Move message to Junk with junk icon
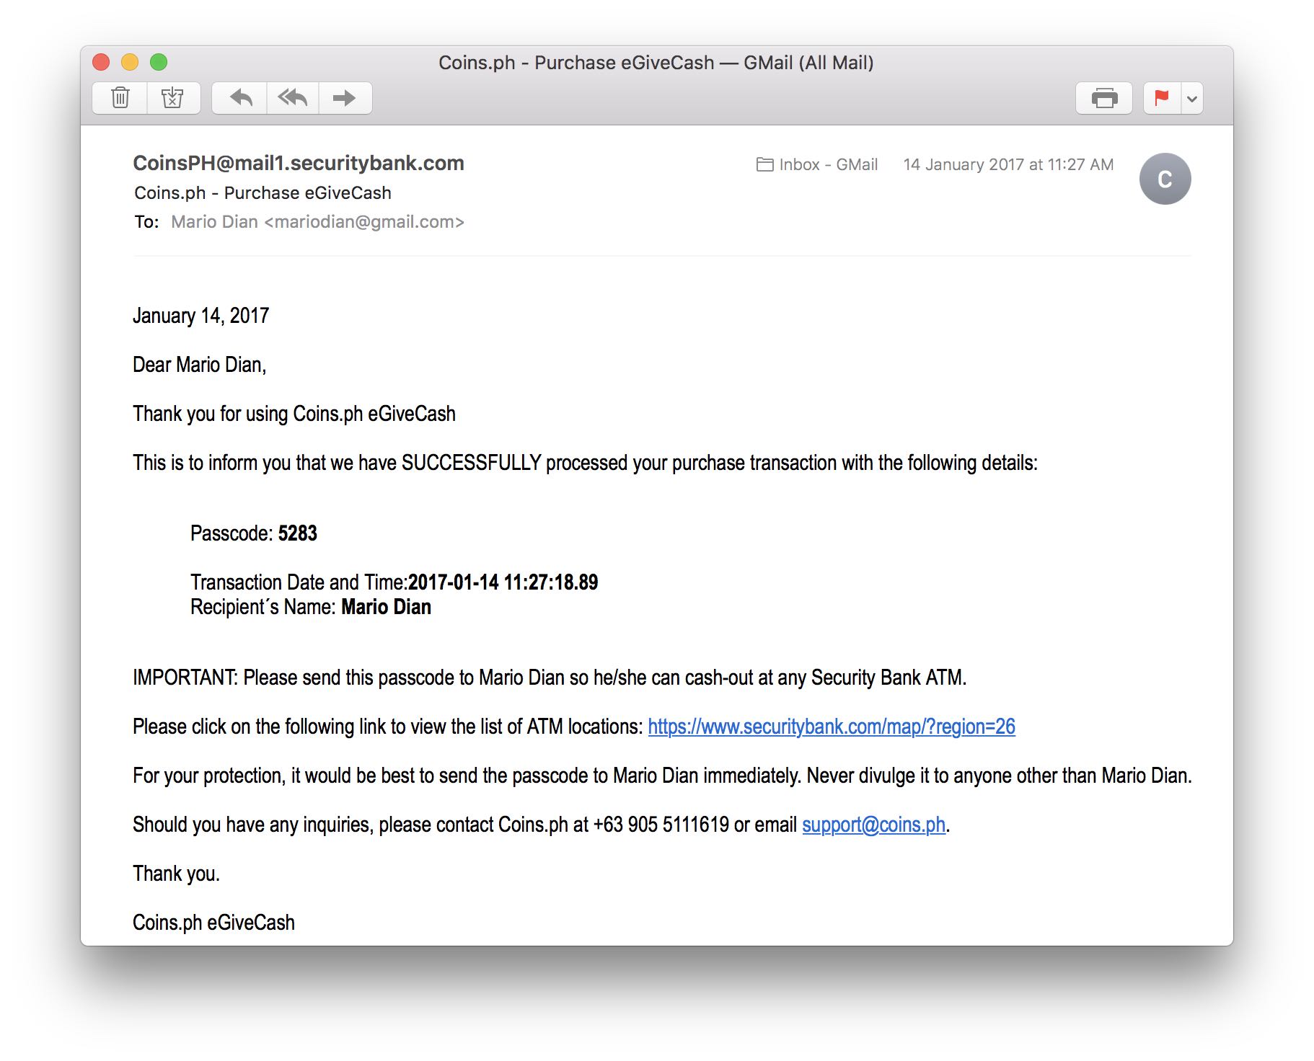Screen dimensions: 1314x1061 (173, 97)
